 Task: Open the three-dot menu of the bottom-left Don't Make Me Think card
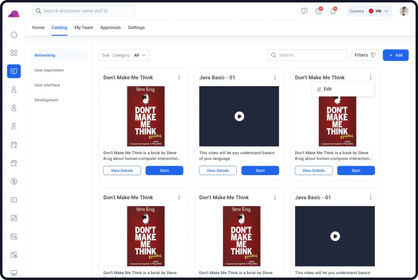(x=179, y=198)
